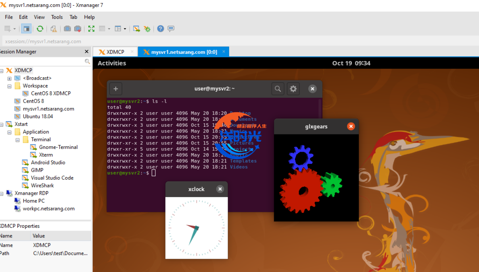Click Activities in the GNOME top bar
Screen dimensions: 479x272
[112, 63]
